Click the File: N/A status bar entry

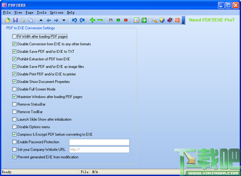[89, 172]
